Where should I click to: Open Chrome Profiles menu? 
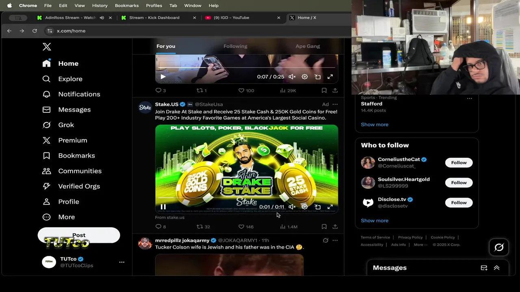click(154, 6)
